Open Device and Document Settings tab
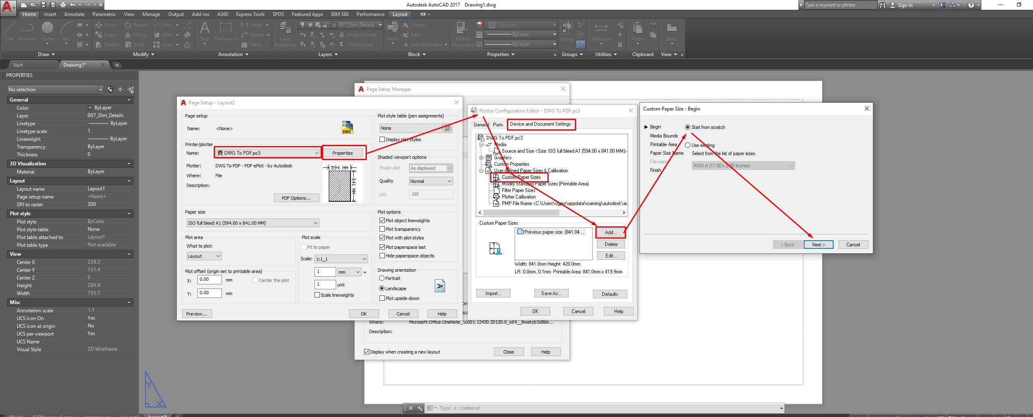1033x417 pixels. click(540, 124)
